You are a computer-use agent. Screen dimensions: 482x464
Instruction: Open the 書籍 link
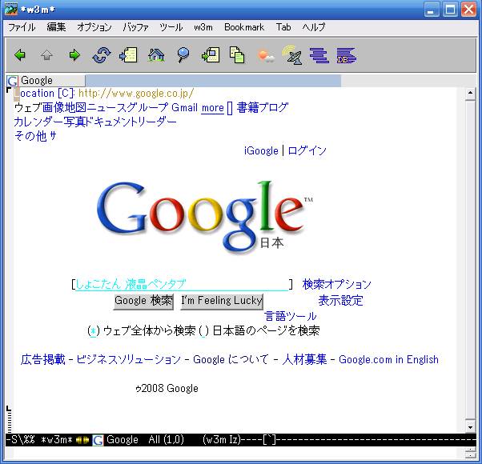click(247, 107)
